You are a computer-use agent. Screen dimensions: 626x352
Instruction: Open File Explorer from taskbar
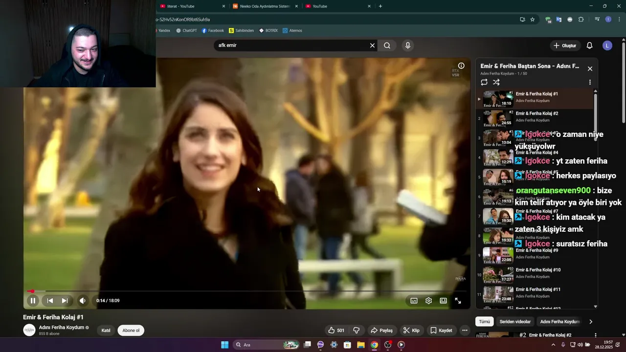point(360,345)
